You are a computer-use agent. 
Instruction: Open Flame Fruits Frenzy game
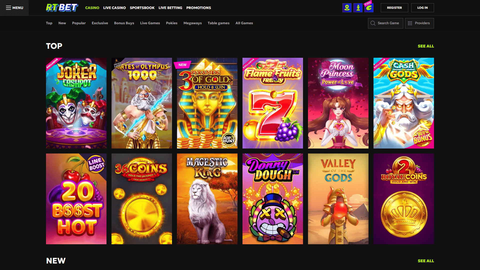point(273,103)
